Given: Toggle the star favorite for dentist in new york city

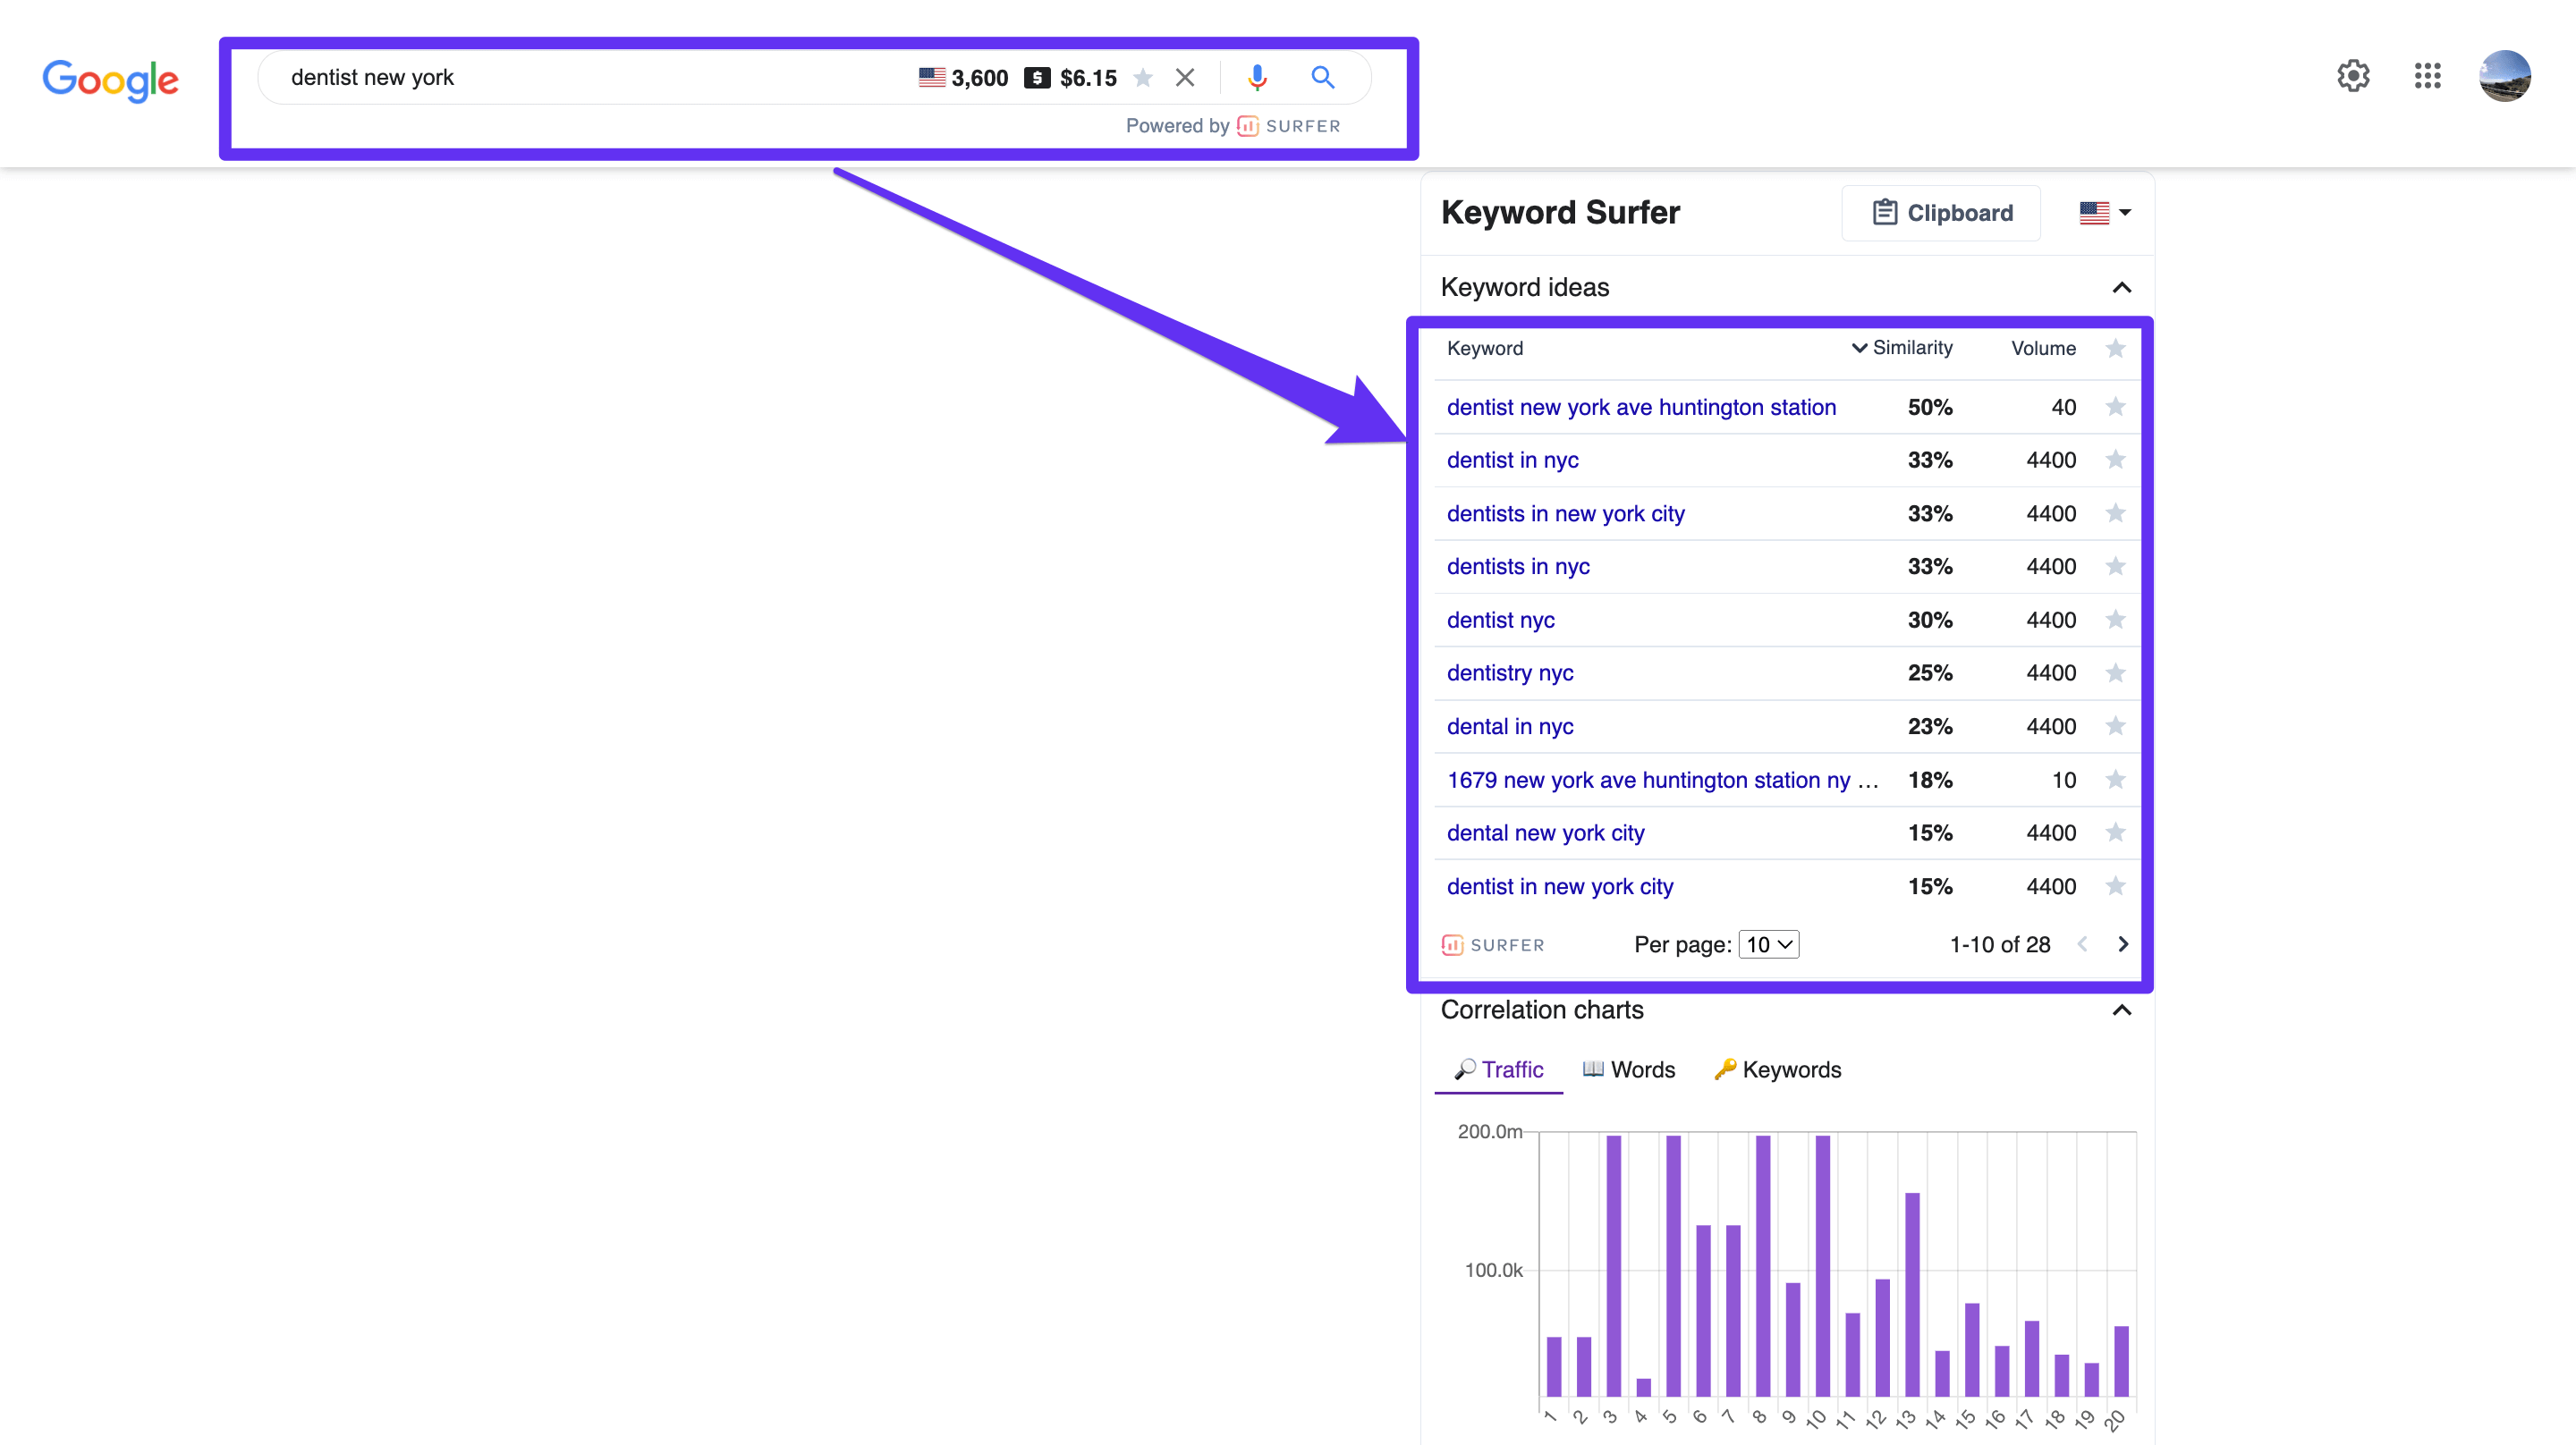Looking at the screenshot, I should (x=2120, y=884).
